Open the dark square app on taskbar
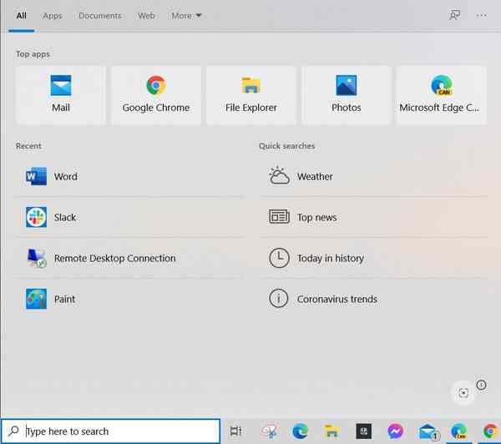The height and width of the screenshot is (444, 501). point(363,431)
